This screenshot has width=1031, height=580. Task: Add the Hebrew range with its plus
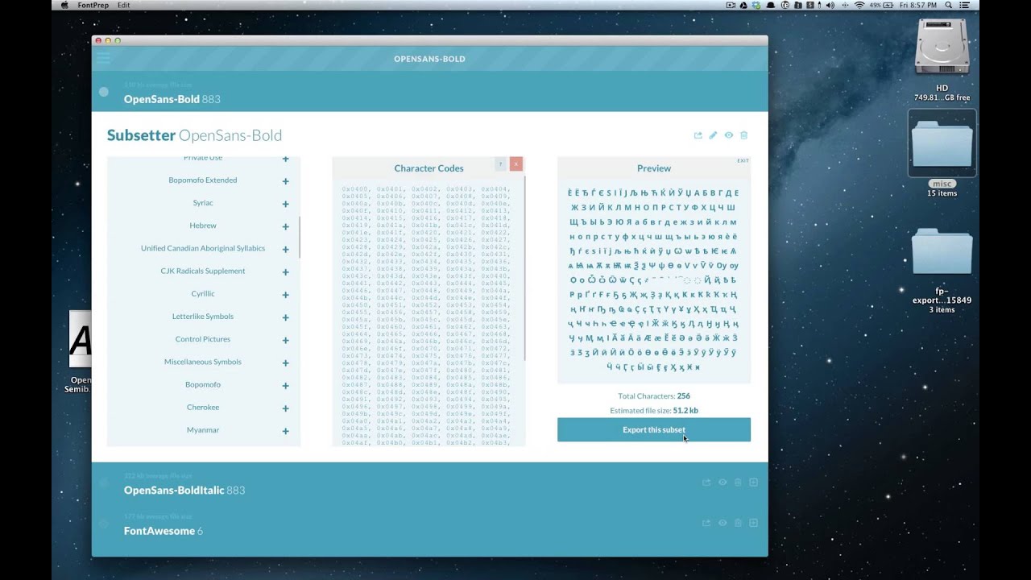tap(285, 226)
